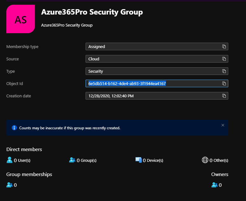Copy the Source value Cloud

pyautogui.click(x=224, y=59)
